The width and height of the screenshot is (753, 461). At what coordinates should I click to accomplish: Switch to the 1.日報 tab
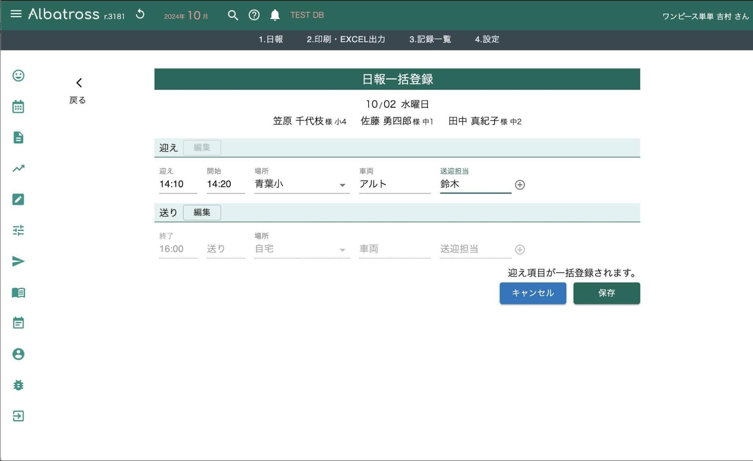[x=270, y=39]
